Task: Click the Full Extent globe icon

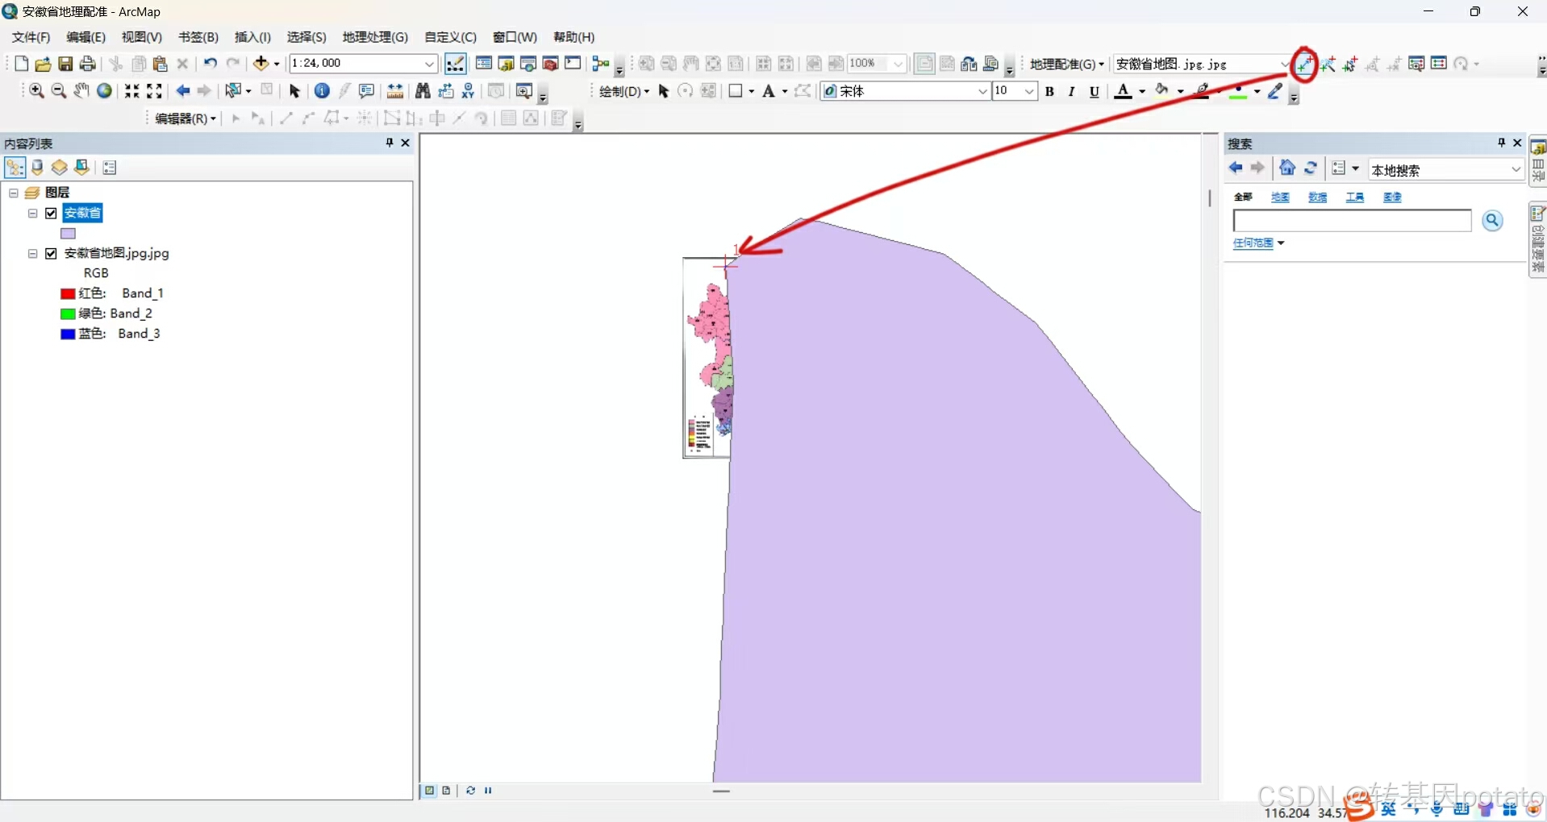Action: pos(104,91)
